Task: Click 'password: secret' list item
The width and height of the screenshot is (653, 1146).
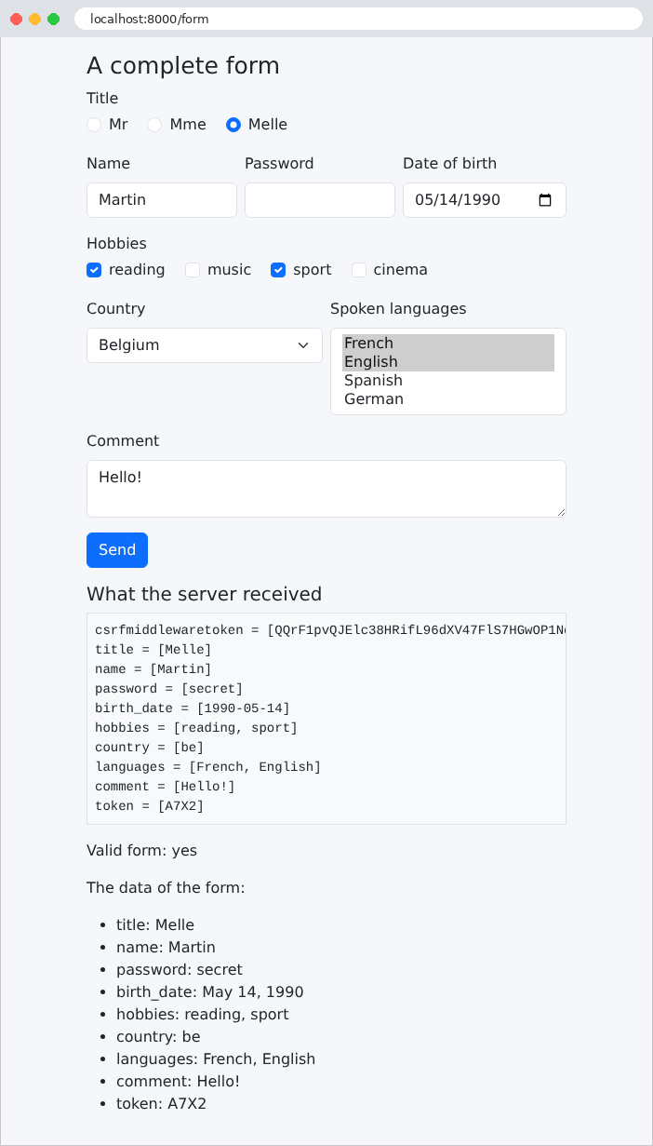Action: tap(180, 970)
